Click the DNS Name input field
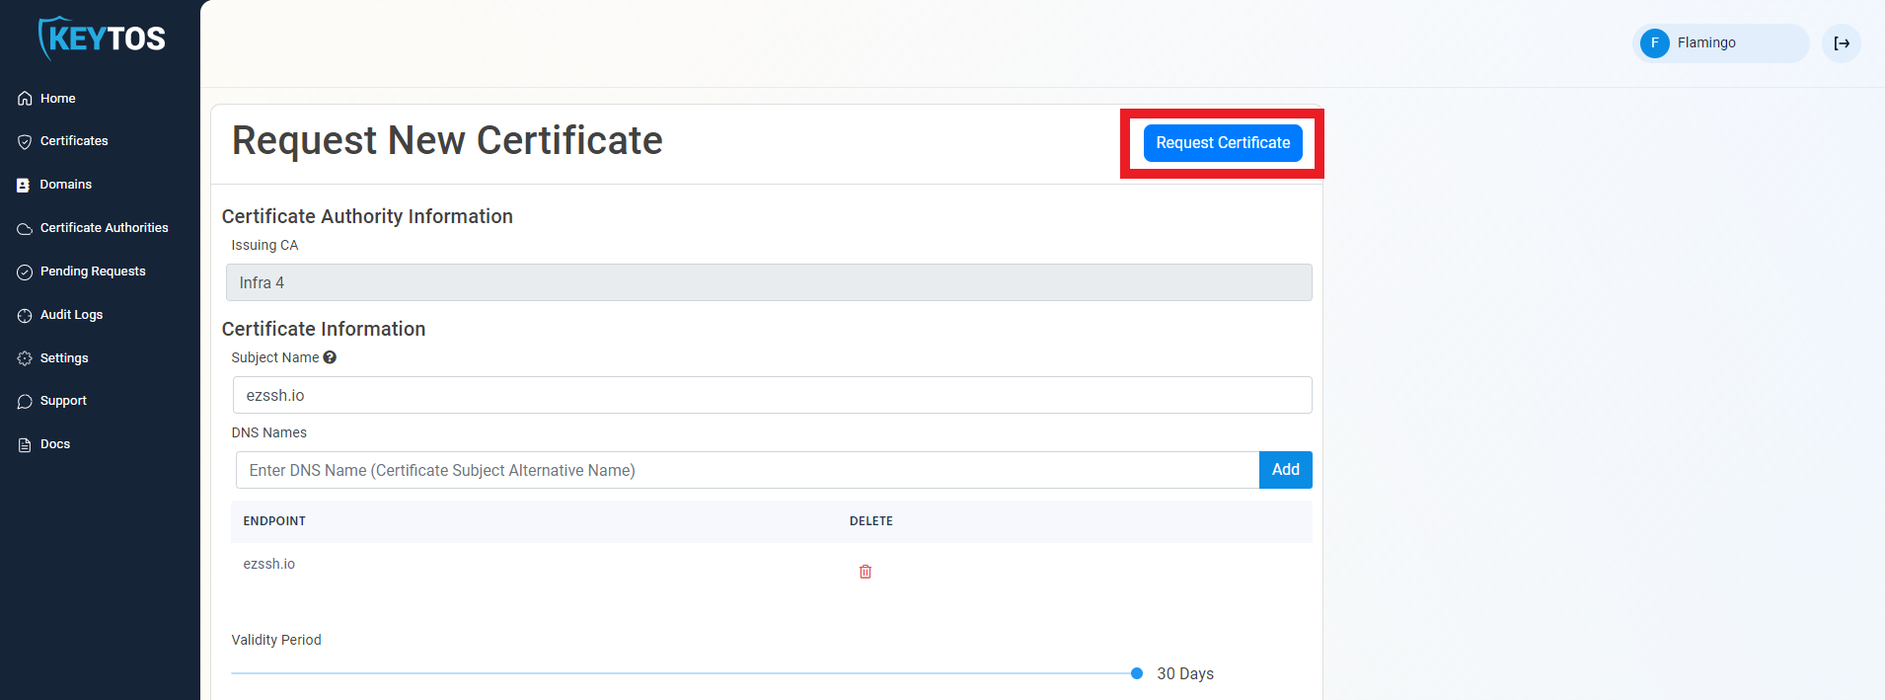Viewport: 1885px width, 700px height. point(747,470)
